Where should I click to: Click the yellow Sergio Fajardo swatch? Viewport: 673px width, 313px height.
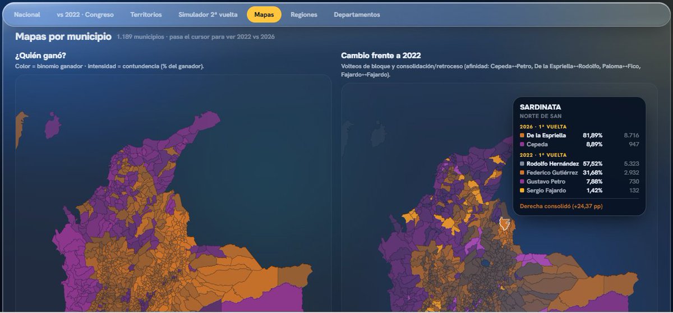(x=522, y=191)
